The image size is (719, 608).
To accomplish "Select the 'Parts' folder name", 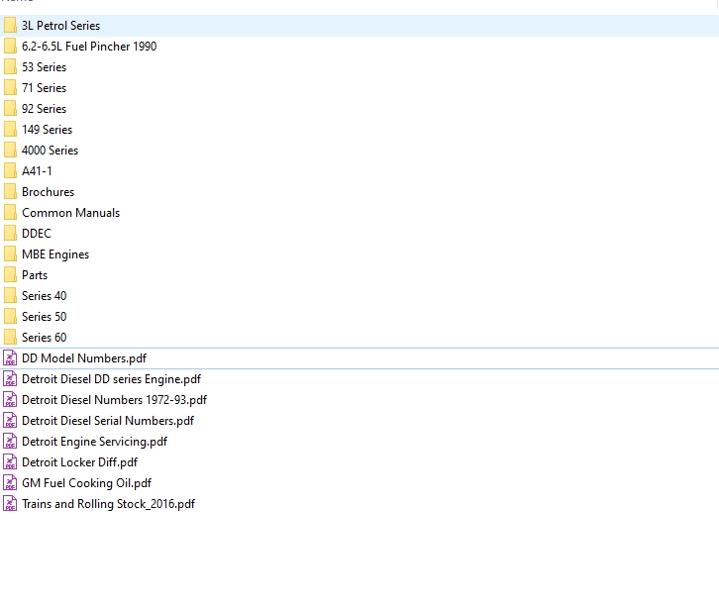I will pos(35,275).
